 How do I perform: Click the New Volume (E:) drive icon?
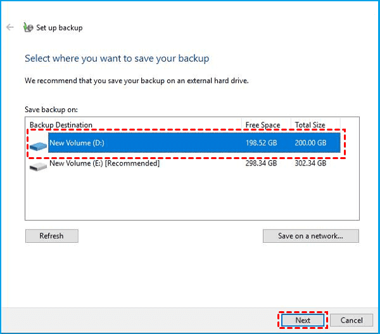[38, 165]
